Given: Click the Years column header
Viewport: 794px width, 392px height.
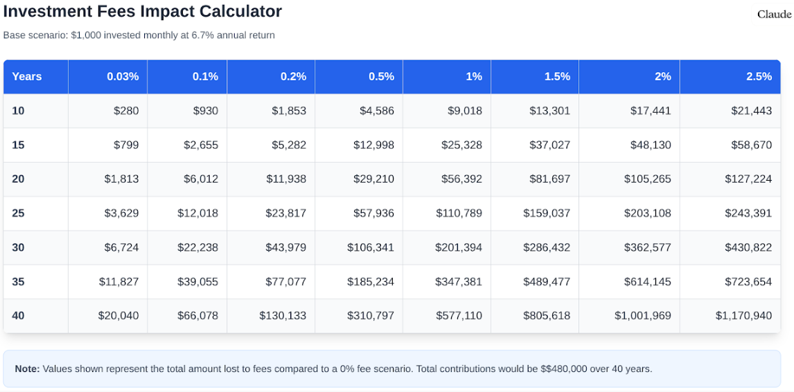Looking at the screenshot, I should tap(27, 76).
